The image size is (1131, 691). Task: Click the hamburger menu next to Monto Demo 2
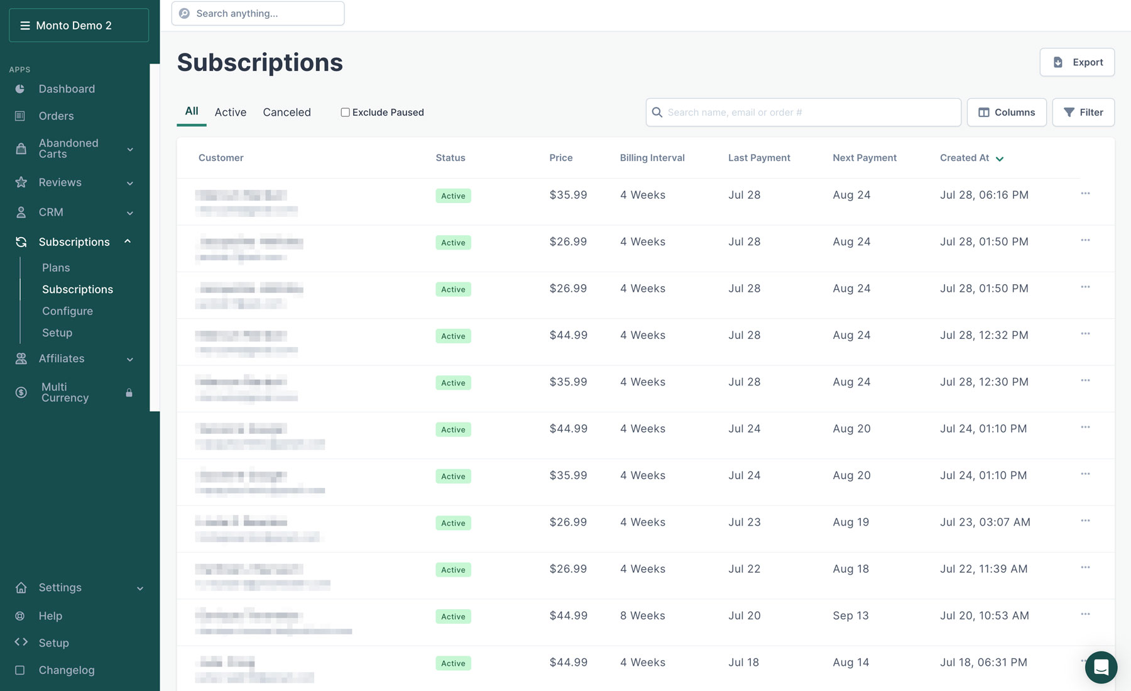25,25
